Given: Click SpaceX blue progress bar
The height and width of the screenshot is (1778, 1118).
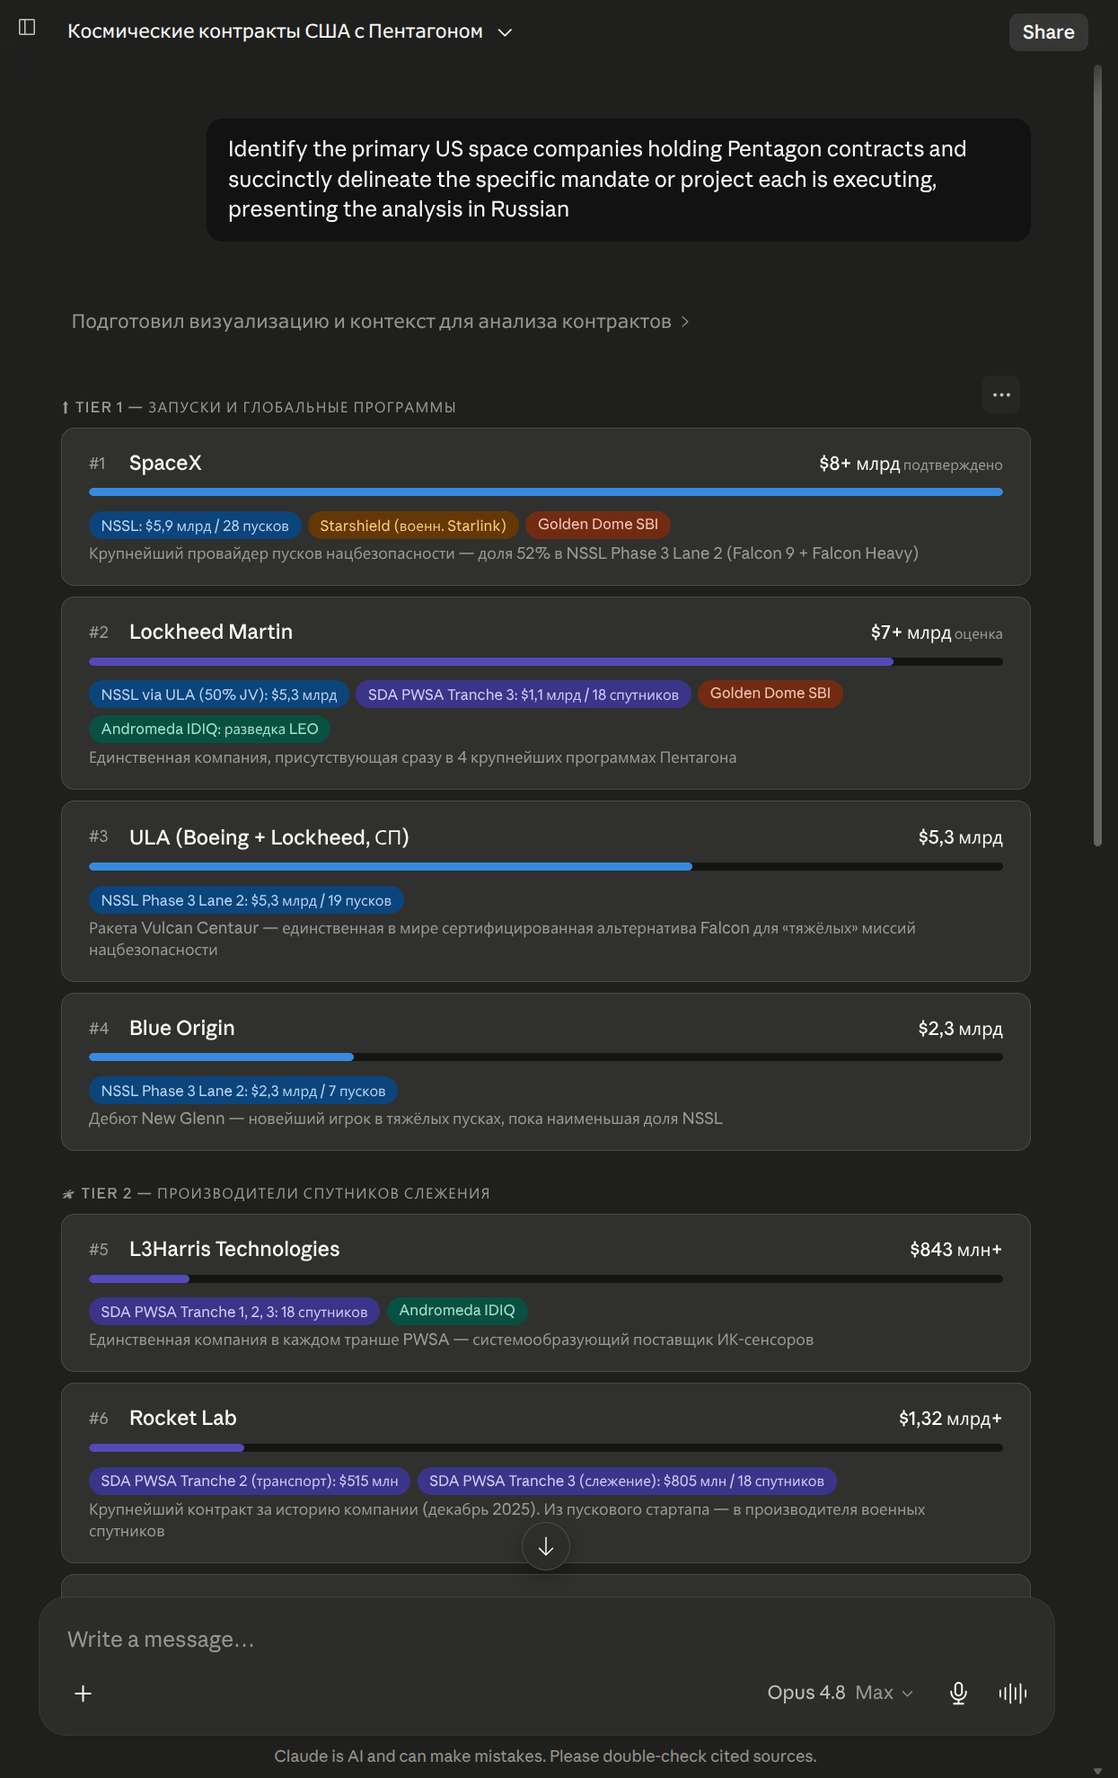Looking at the screenshot, I should [x=546, y=492].
